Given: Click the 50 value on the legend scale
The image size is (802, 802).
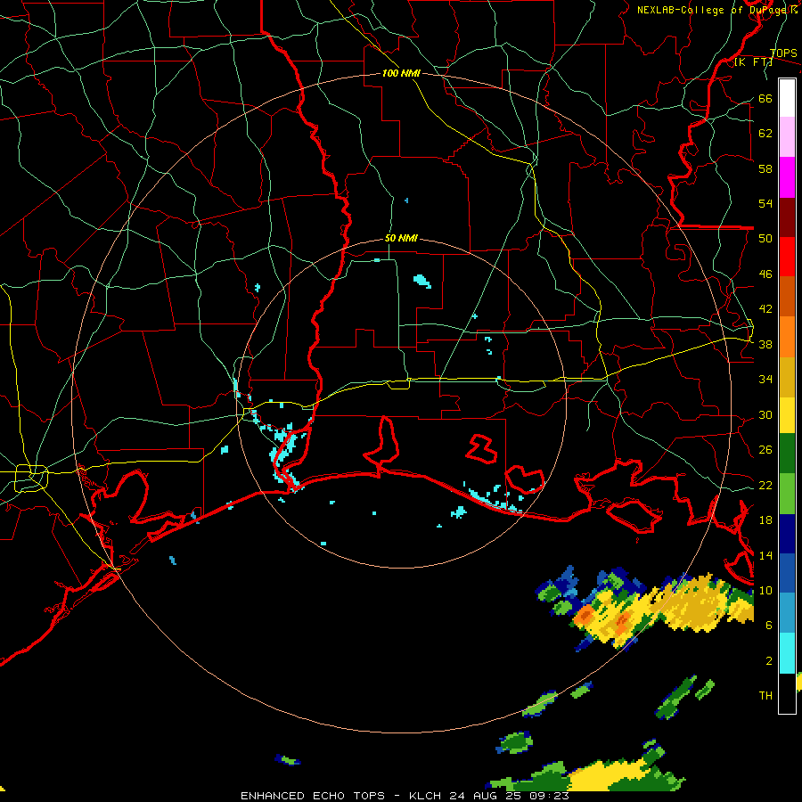Looking at the screenshot, I should (765, 238).
